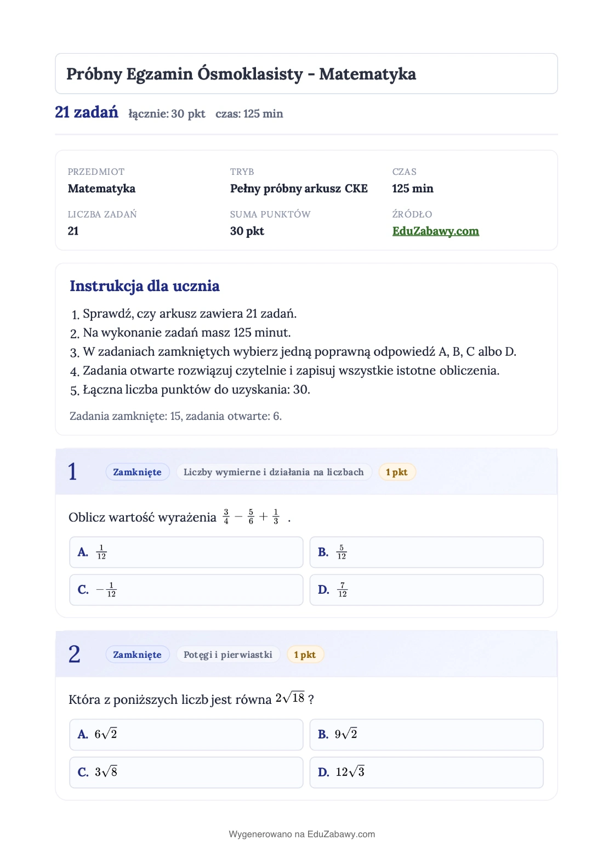Select answer A (6√2) in task 2
This screenshot has width=603, height=853.
(186, 735)
